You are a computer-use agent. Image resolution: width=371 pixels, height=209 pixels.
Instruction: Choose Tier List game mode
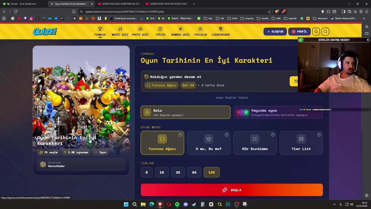pos(301,143)
